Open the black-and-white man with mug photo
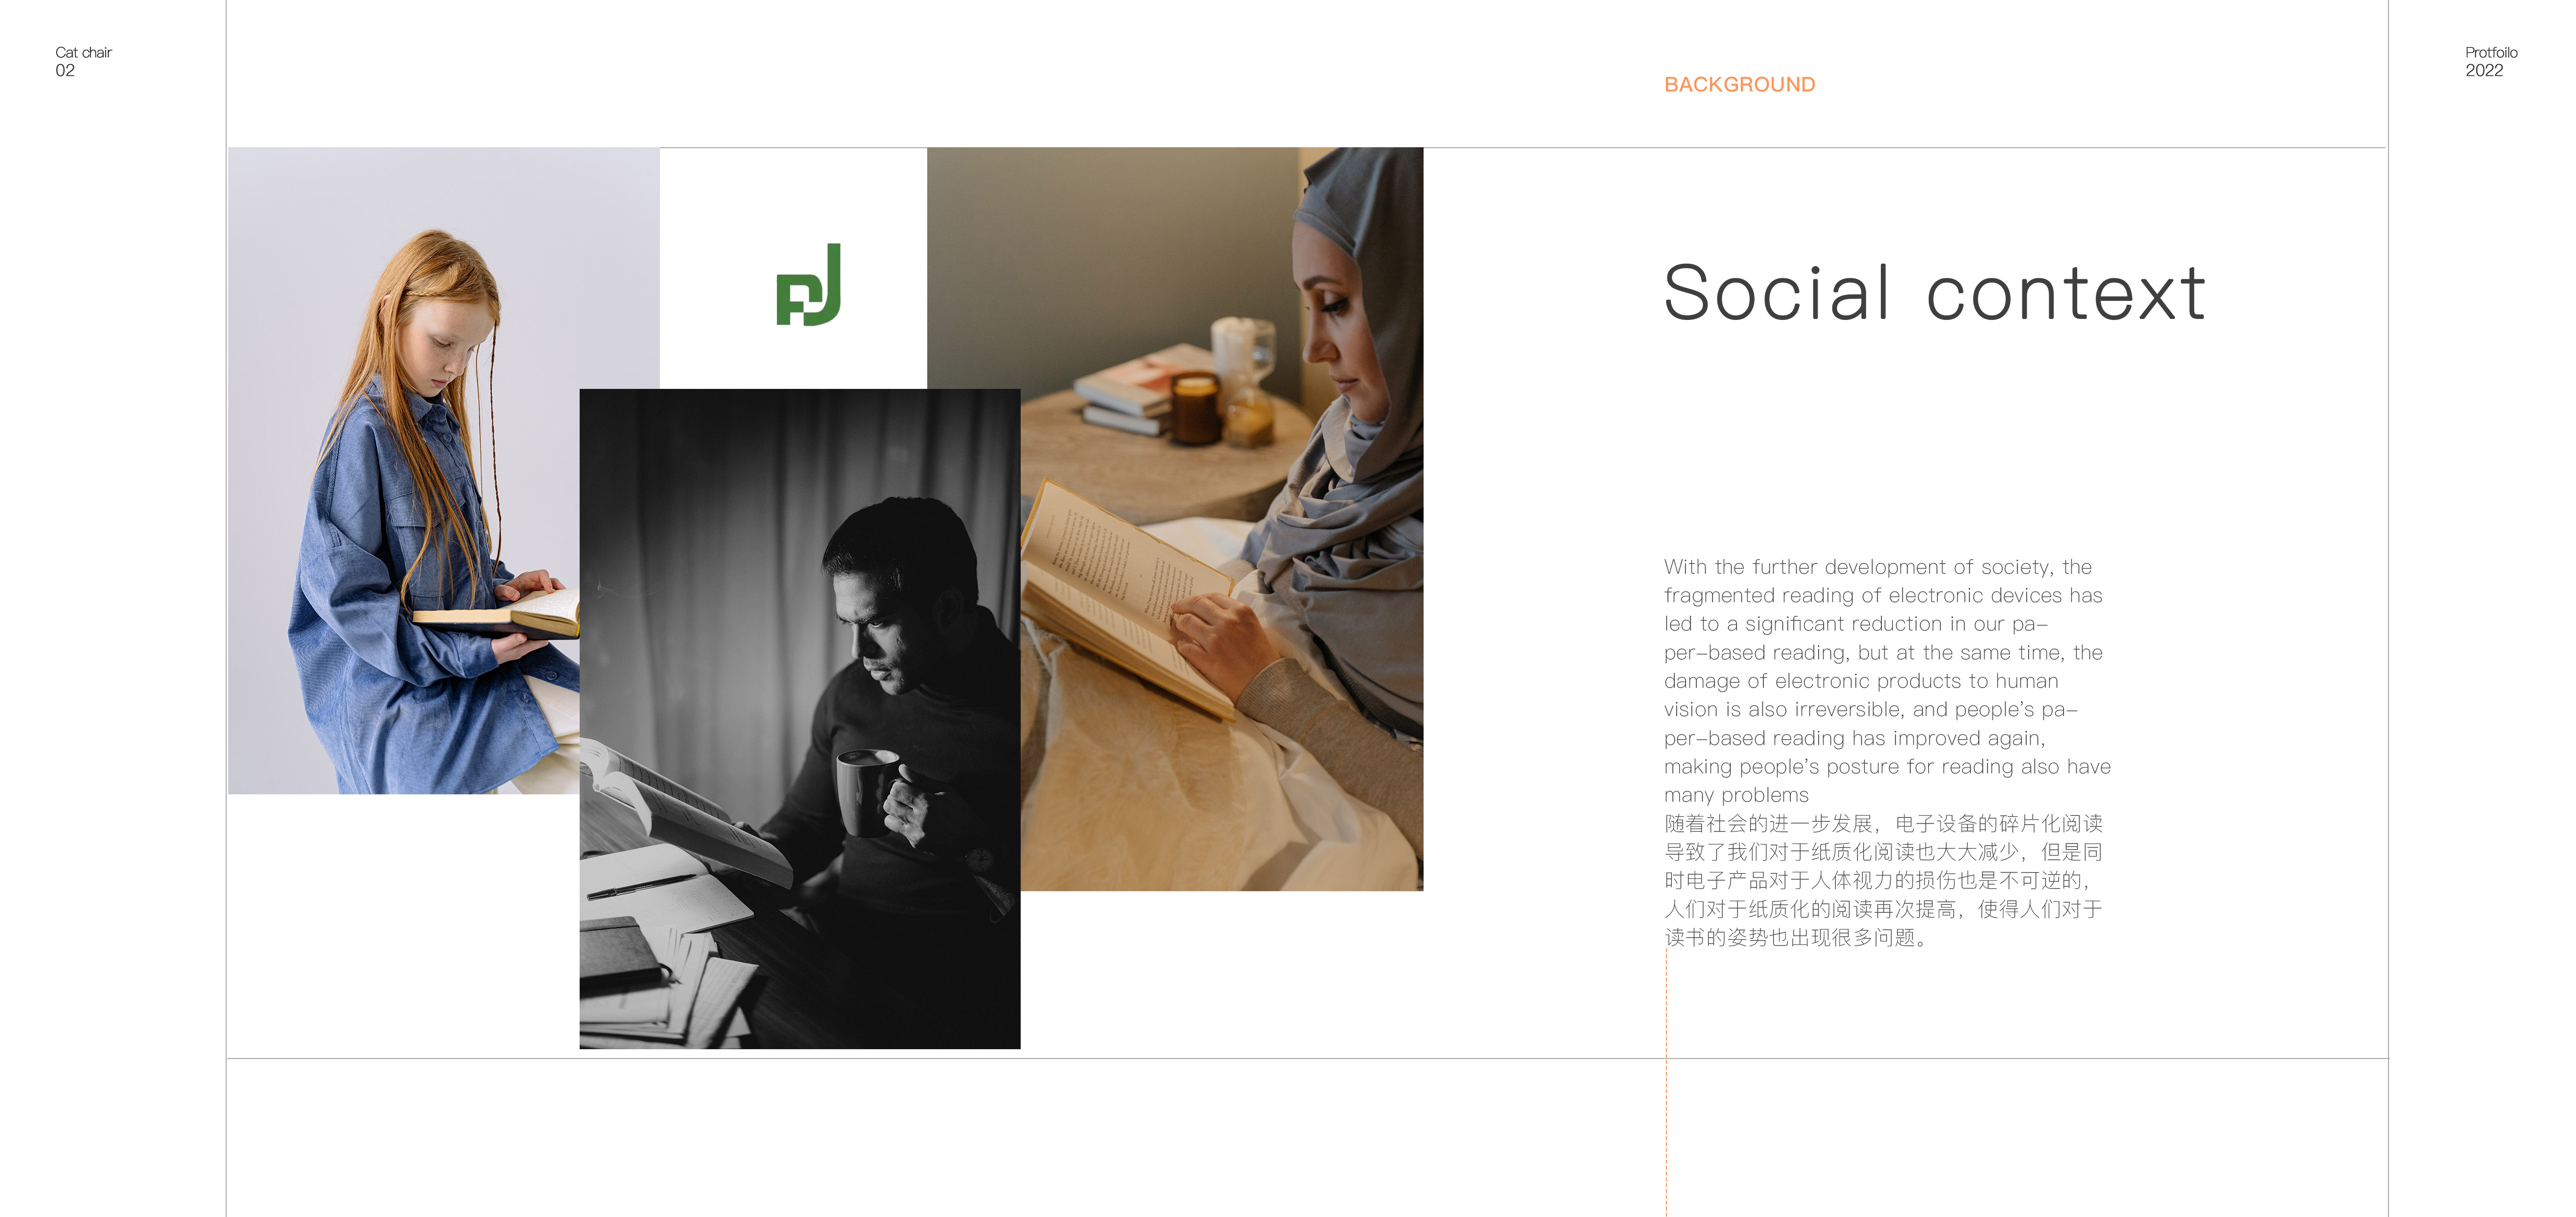Image resolution: width=2576 pixels, height=1217 pixels. point(800,719)
